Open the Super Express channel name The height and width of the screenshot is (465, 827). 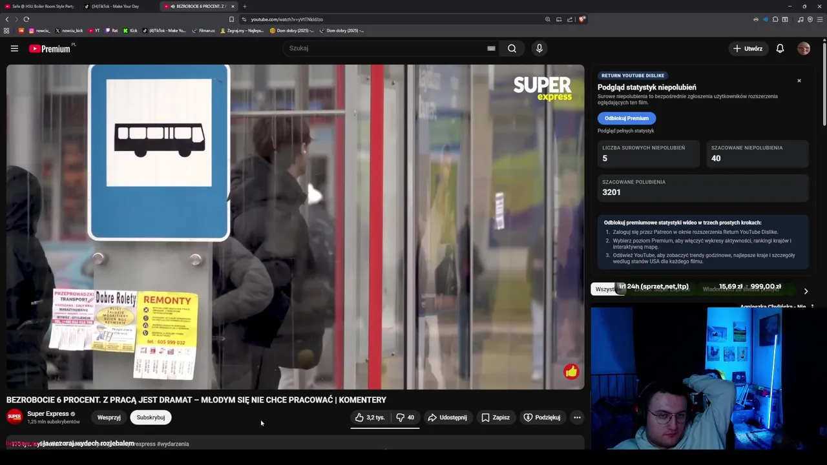(48, 414)
